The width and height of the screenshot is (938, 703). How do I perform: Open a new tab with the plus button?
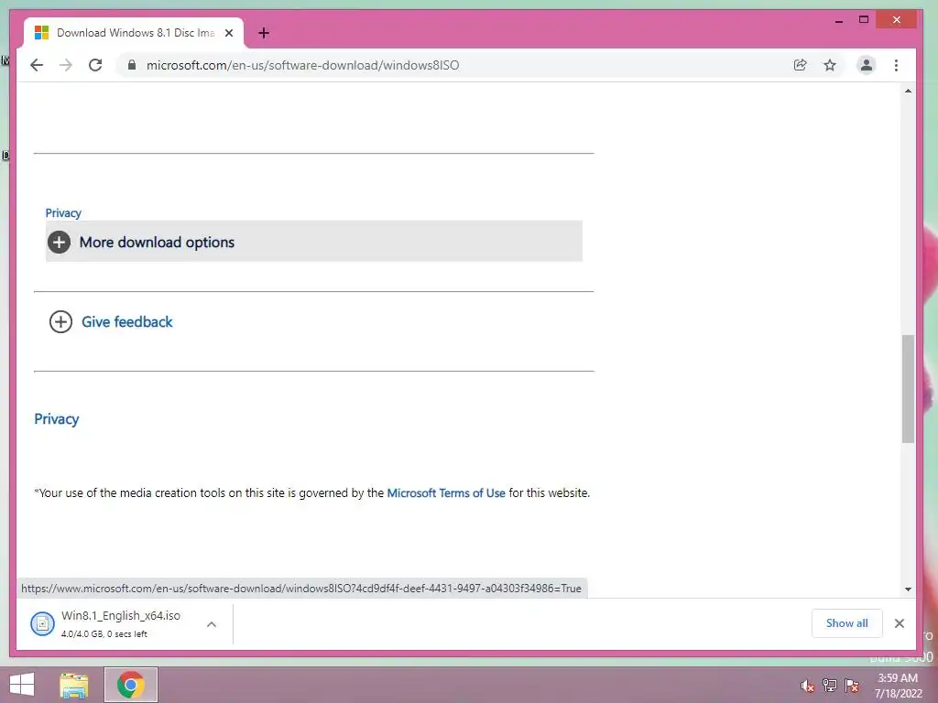pos(263,33)
